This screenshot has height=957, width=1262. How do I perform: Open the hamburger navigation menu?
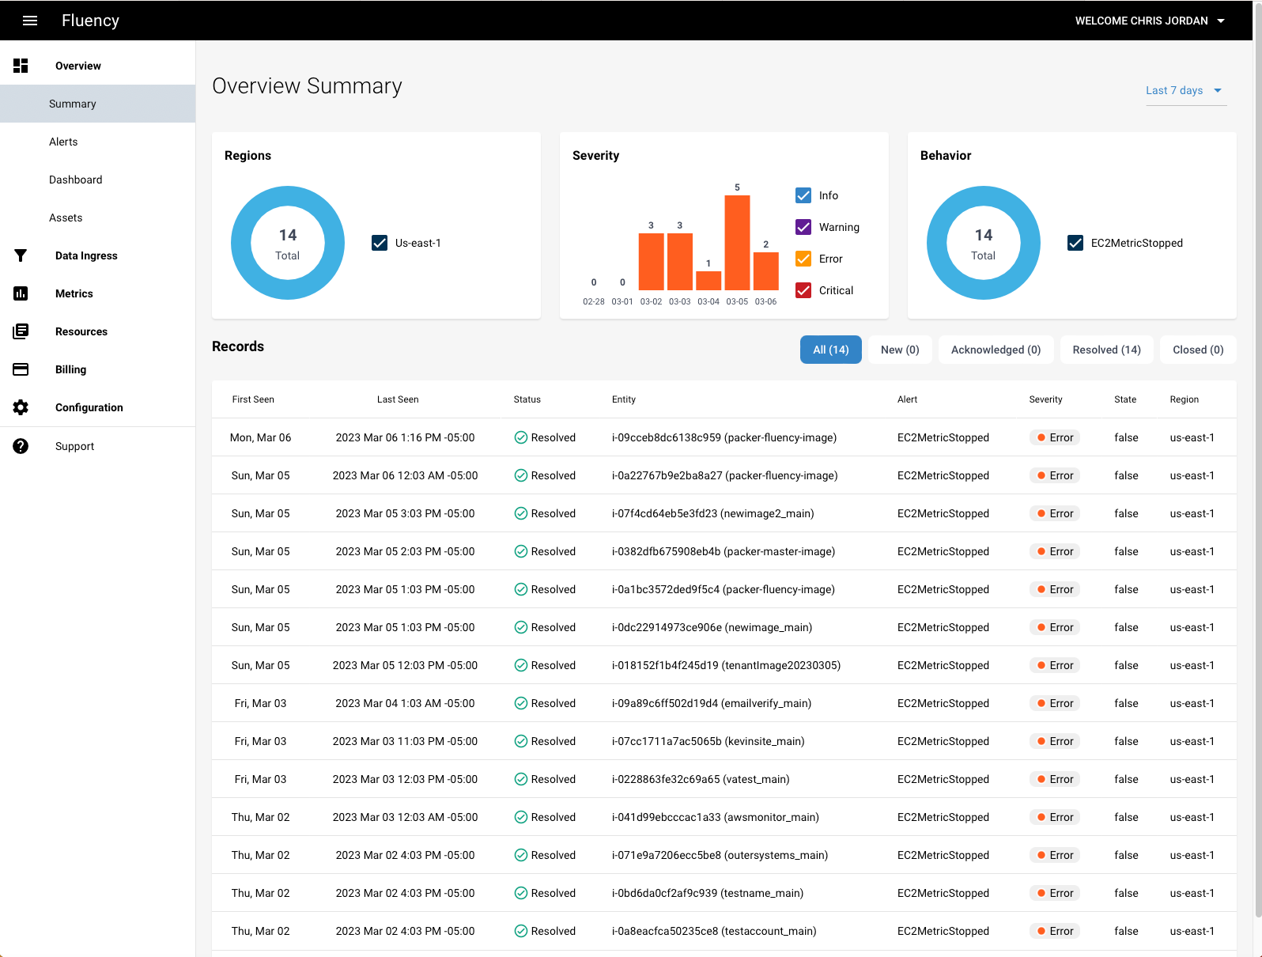click(x=30, y=21)
